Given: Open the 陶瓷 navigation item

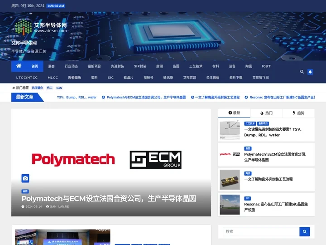Looking at the screenshot, I should (249, 66).
